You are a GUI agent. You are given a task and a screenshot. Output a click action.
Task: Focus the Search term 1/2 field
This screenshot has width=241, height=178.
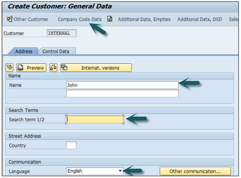tap(95, 119)
